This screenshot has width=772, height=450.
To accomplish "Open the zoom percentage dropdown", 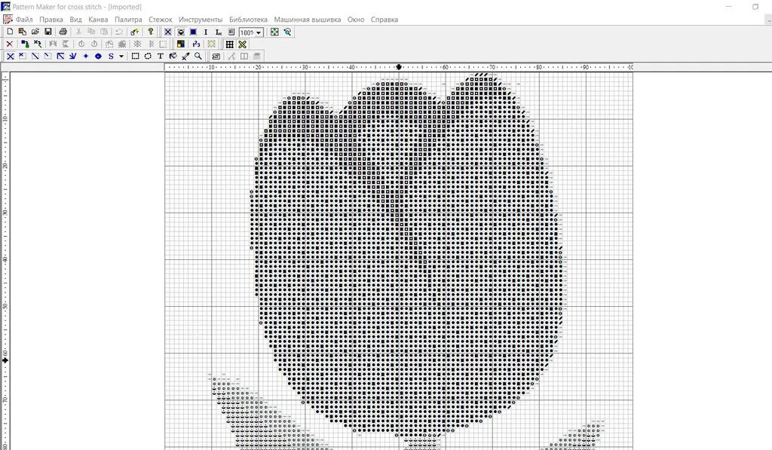I will (x=259, y=32).
